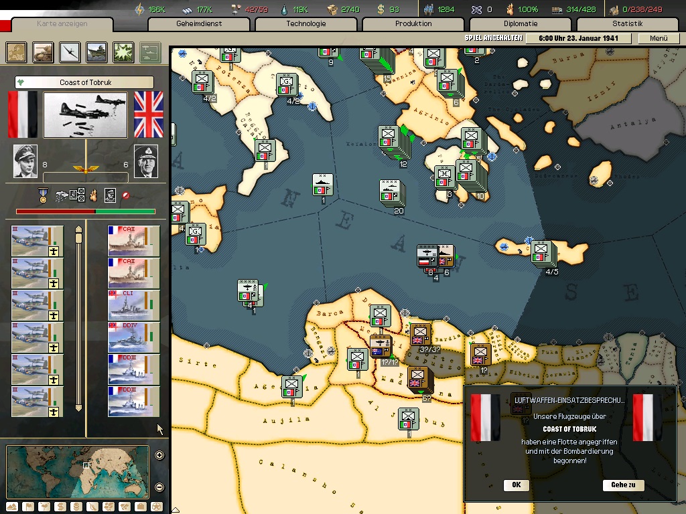Screen dimensions: 686x514
Task: Click the red-green battle progress bar
Action: click(x=86, y=211)
